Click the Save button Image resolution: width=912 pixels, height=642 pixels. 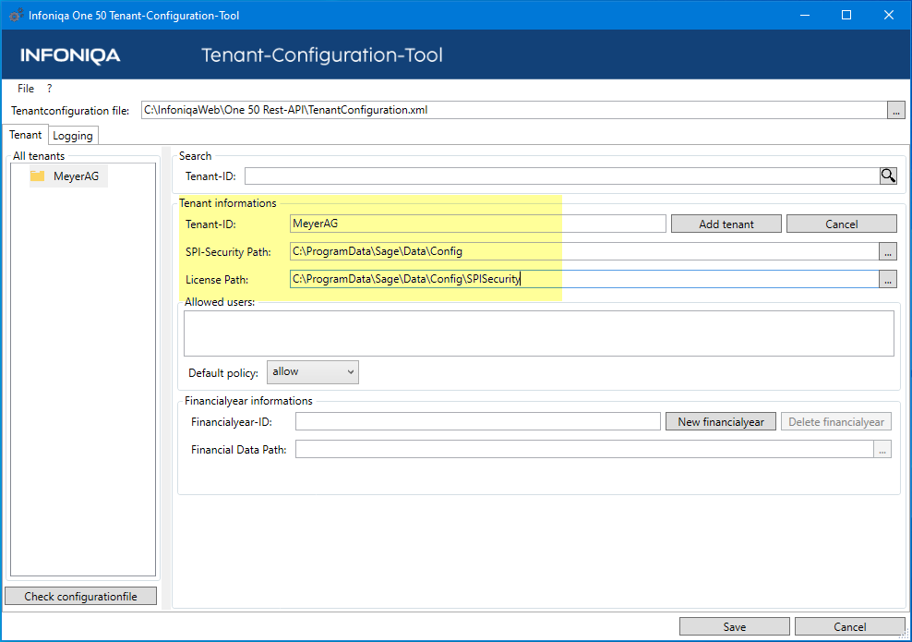click(735, 626)
